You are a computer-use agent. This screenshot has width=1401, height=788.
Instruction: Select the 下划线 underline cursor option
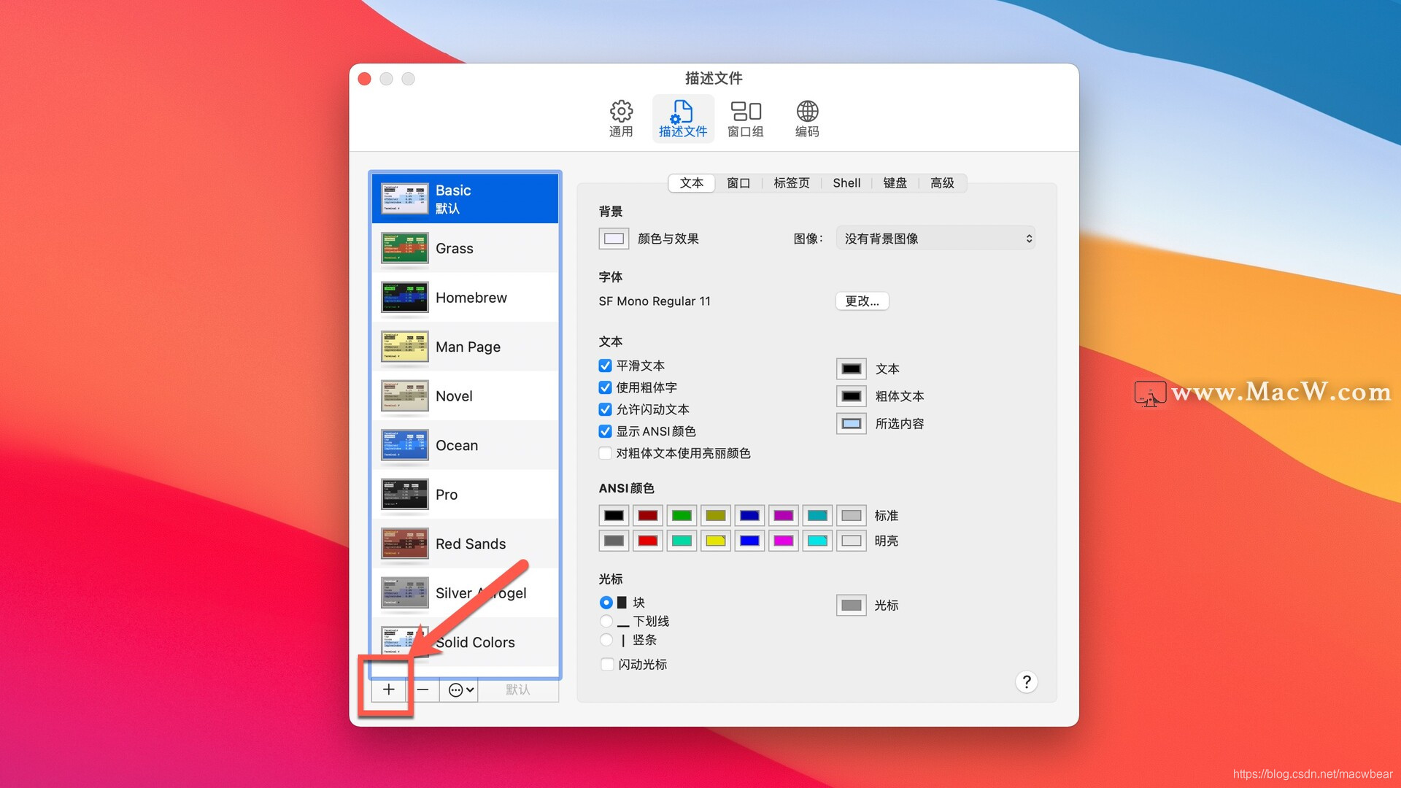coord(606,621)
